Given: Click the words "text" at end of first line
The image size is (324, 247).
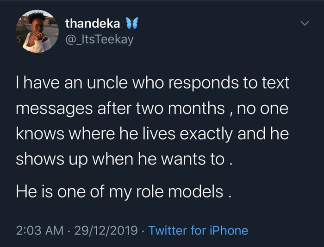Looking at the screenshot, I should (276, 83).
